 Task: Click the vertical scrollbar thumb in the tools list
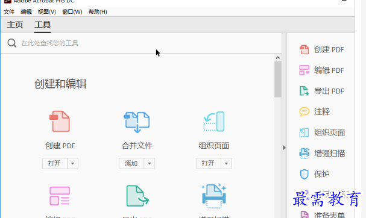278,79
